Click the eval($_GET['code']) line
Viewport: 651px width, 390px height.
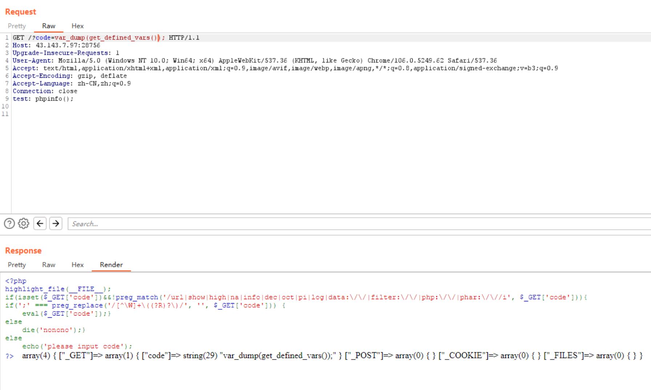tap(66, 313)
